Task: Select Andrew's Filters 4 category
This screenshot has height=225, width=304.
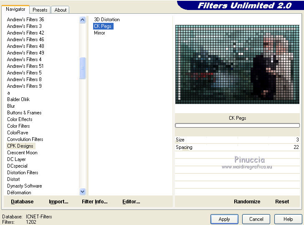Action: pyautogui.click(x=24, y=59)
